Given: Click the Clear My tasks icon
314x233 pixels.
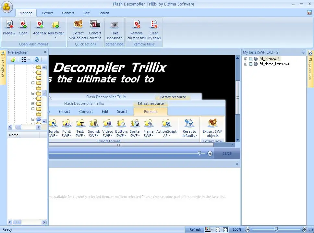Looking at the screenshot, I should click(x=154, y=24).
